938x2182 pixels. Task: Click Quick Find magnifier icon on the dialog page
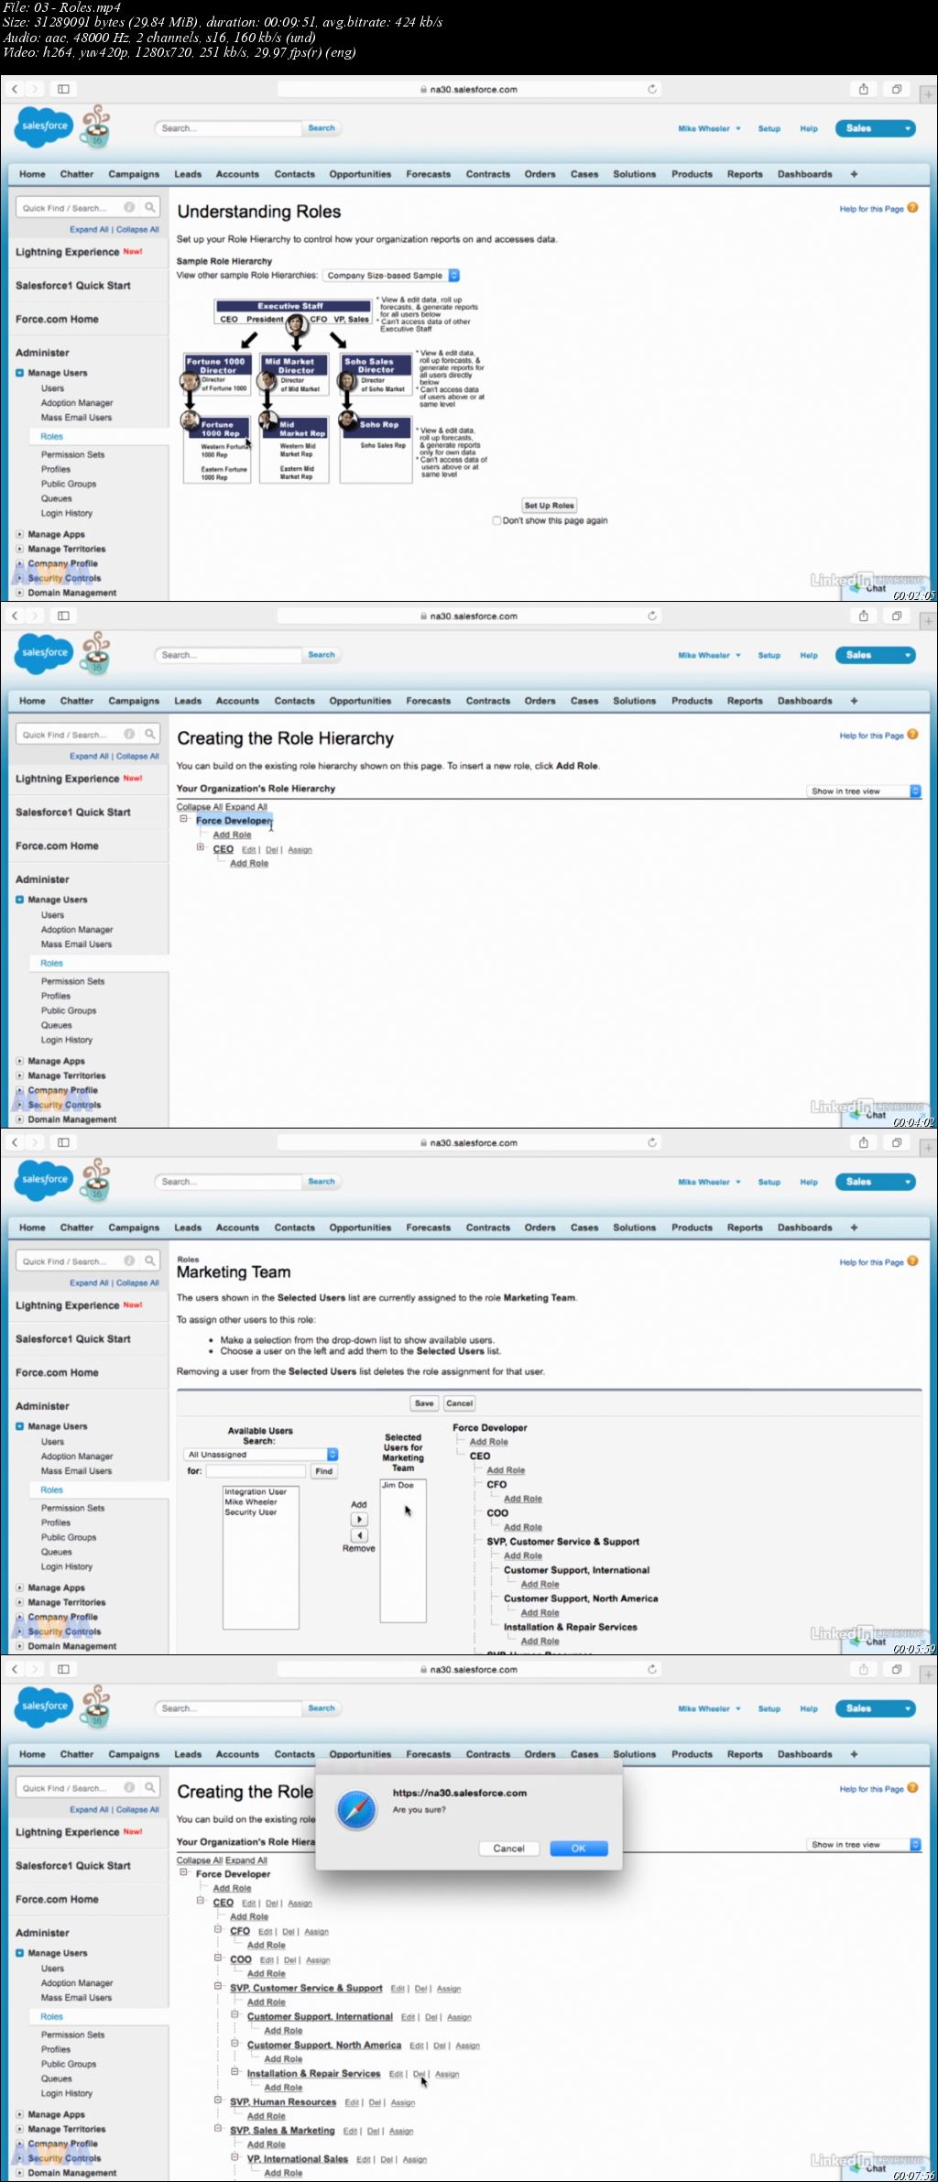pos(149,1788)
